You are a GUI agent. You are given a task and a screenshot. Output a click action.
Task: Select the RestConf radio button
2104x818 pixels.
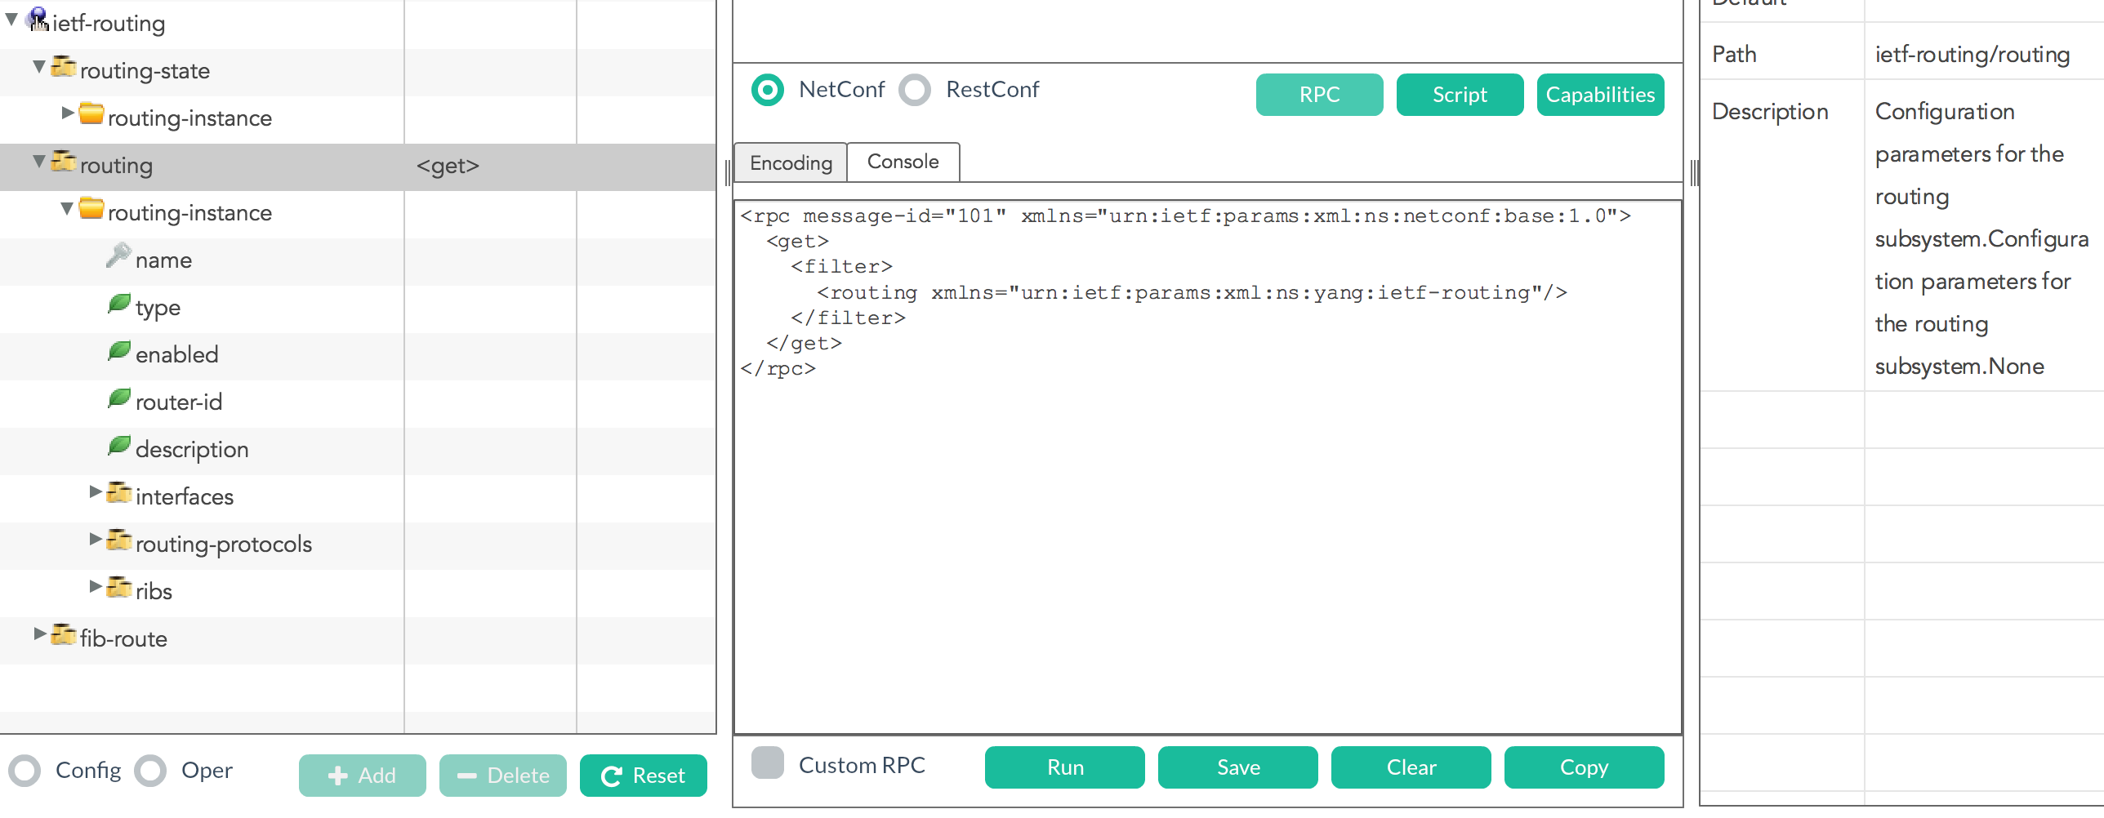[x=915, y=90]
